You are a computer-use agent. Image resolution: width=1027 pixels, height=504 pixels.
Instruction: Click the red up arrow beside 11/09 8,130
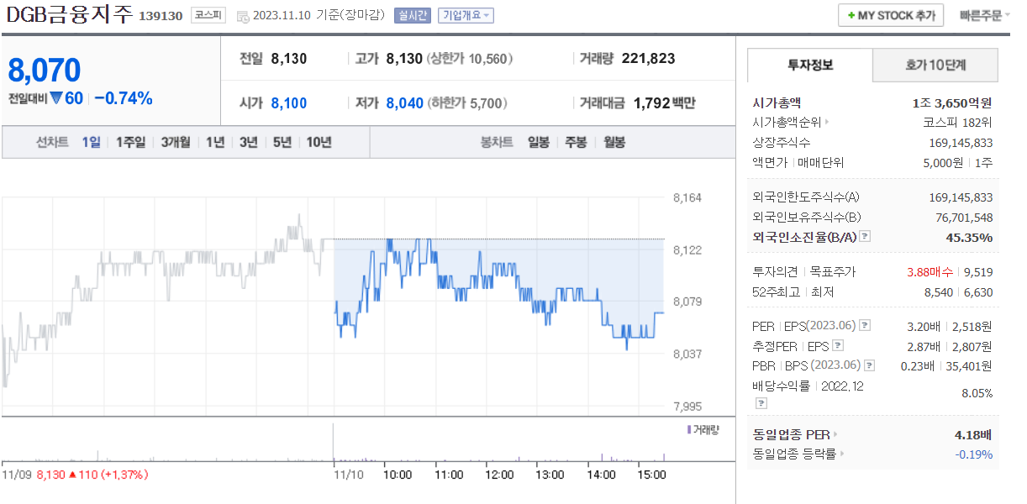coord(72,475)
